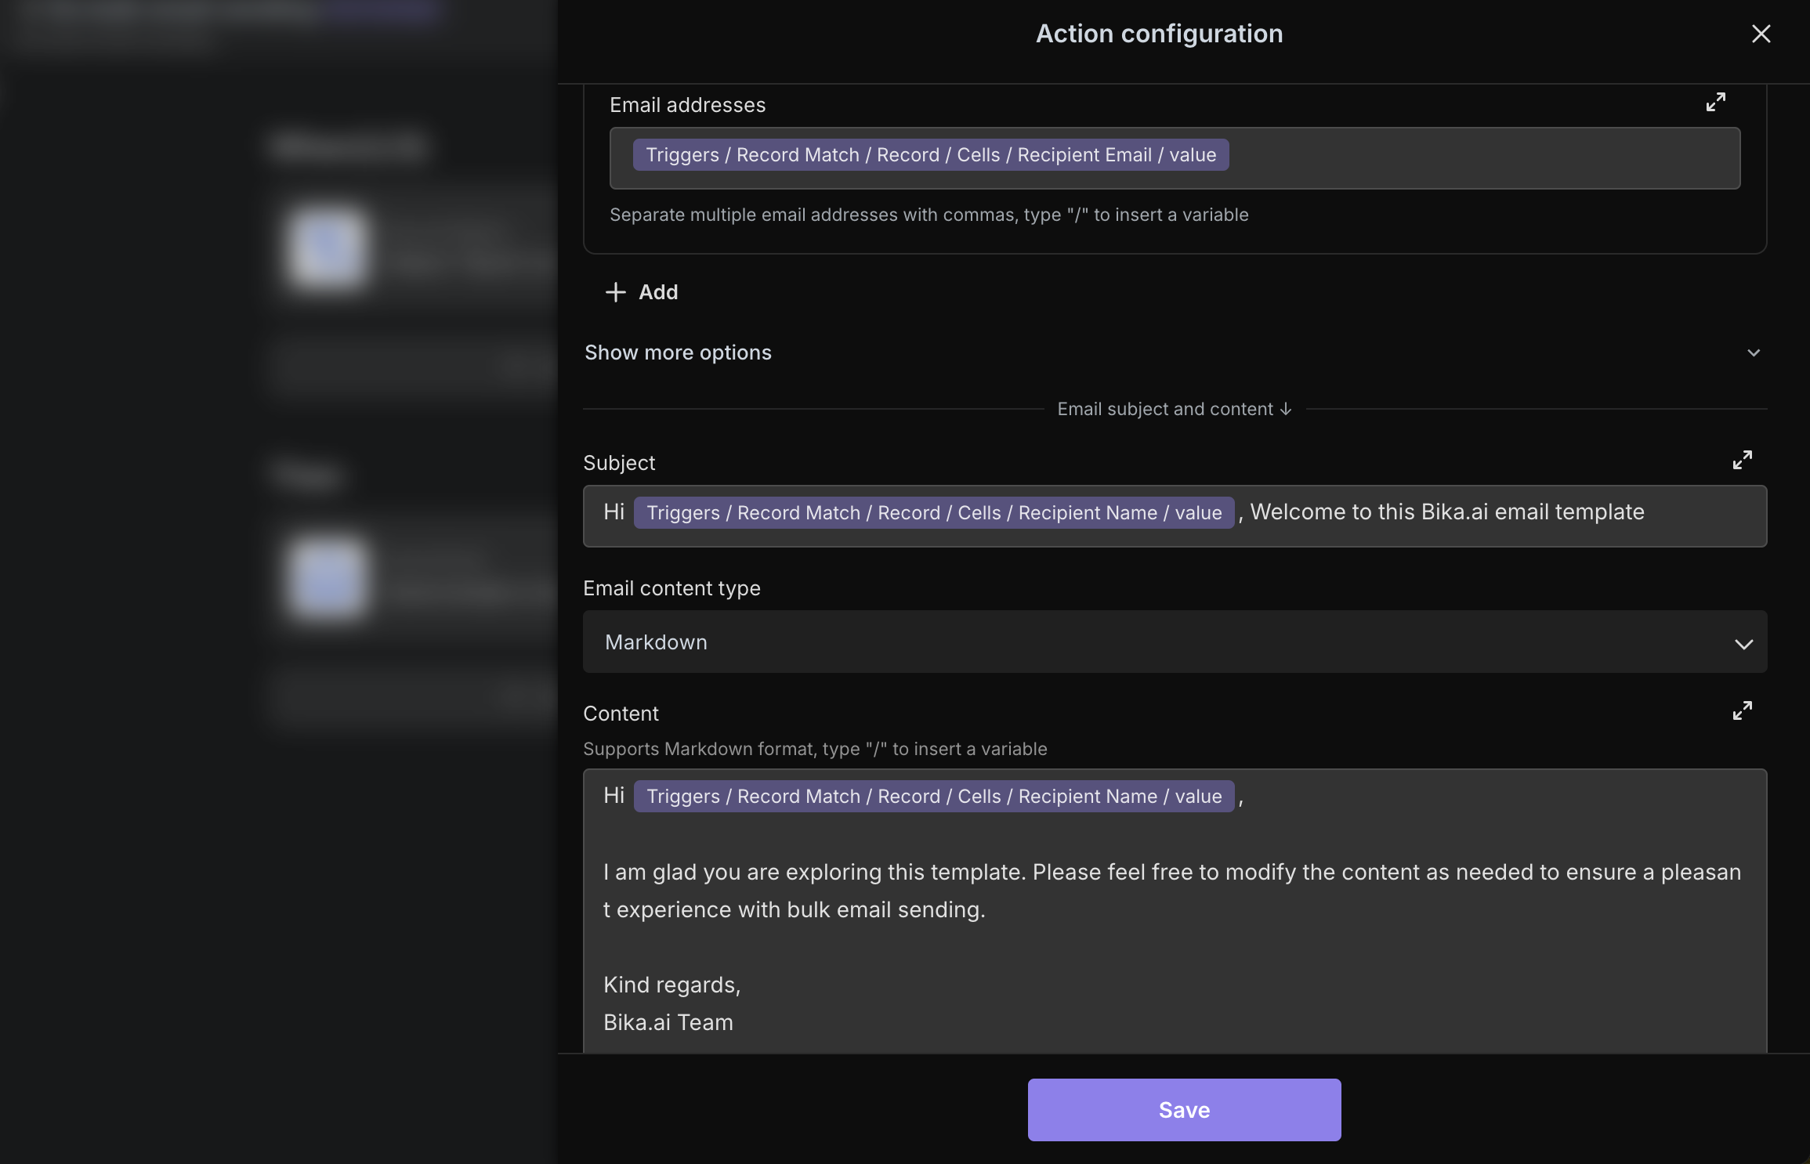Click the content paragraph about exploring template
The width and height of the screenshot is (1810, 1164).
1172,891
